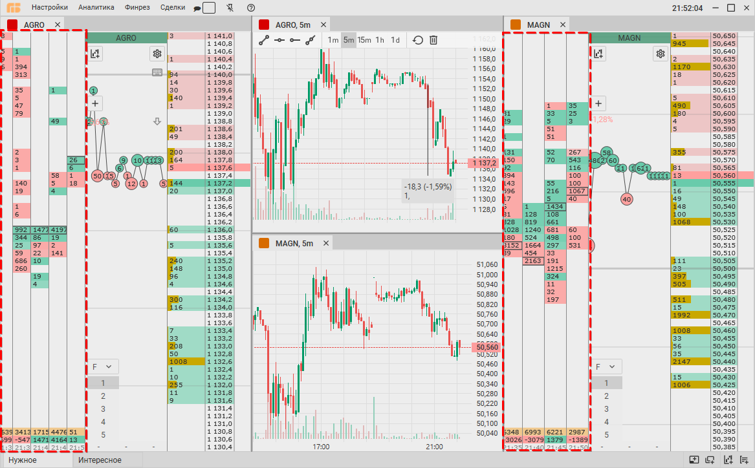Toggle the pin window icon in top bar
The image size is (755, 468).
point(231,8)
